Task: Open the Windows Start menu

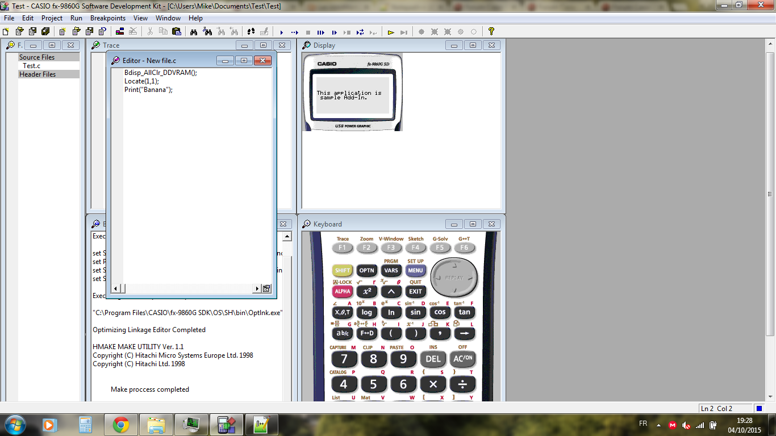Action: (14, 425)
